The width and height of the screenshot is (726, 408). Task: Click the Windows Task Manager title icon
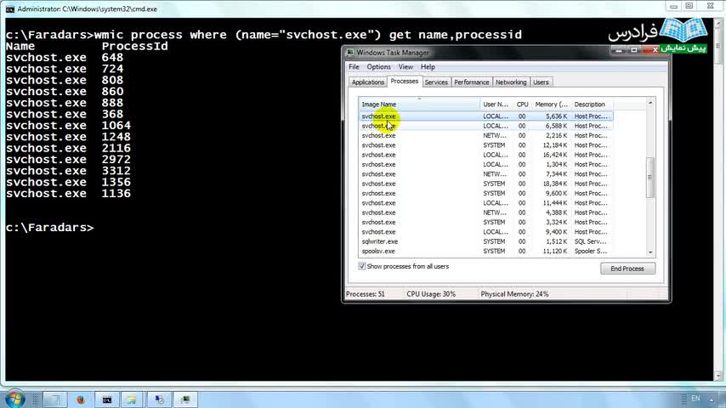350,53
